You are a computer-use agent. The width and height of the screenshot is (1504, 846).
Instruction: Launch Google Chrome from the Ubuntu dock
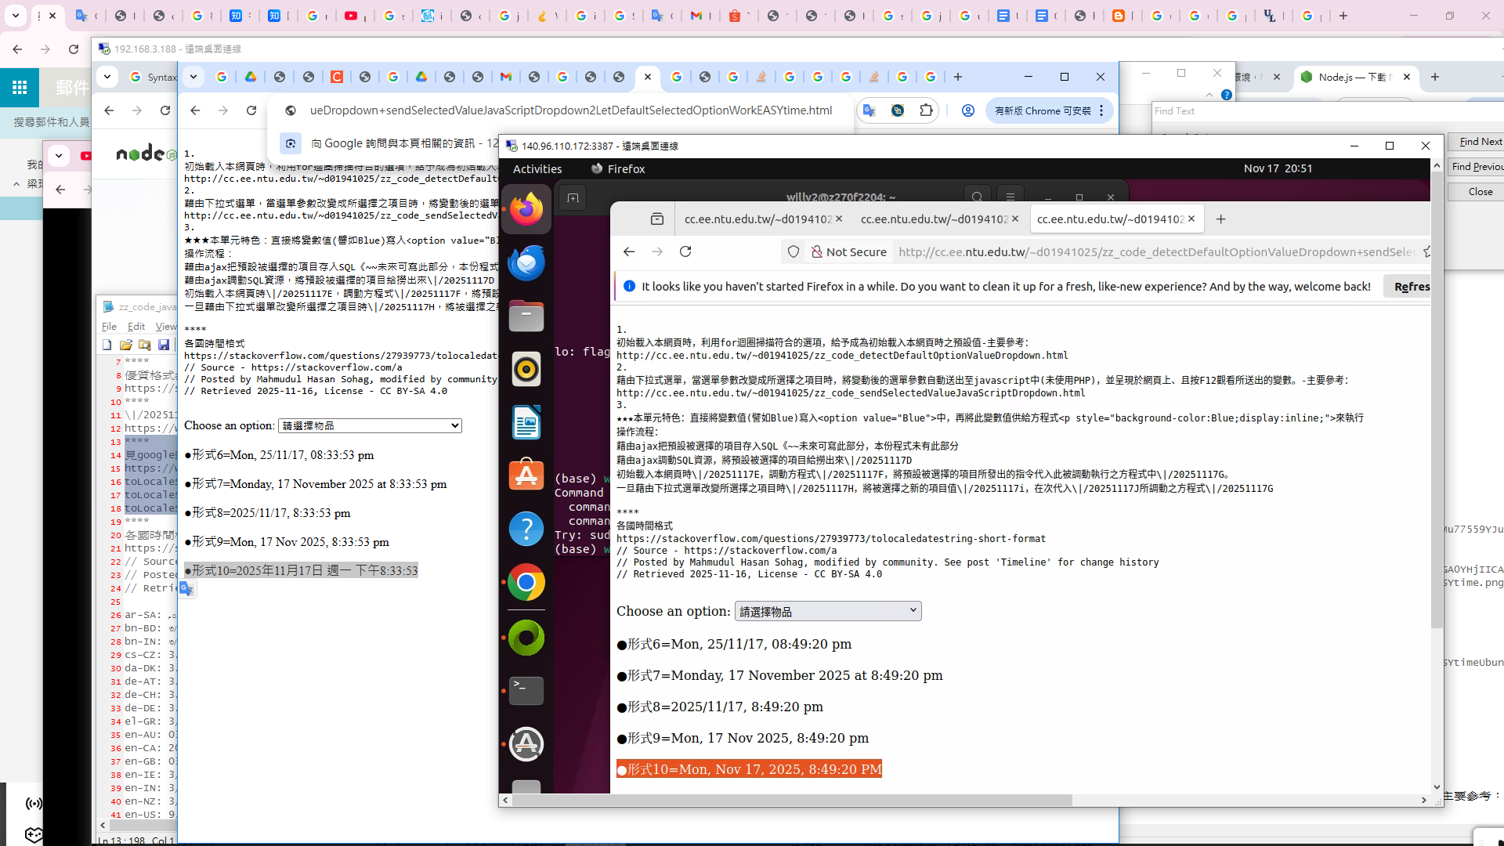526,583
